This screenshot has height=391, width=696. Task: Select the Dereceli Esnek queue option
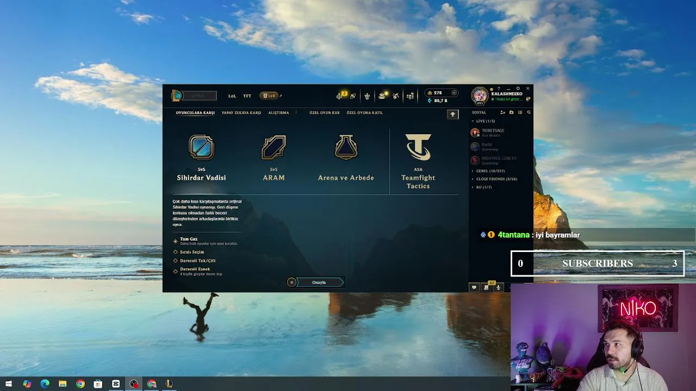(198, 271)
